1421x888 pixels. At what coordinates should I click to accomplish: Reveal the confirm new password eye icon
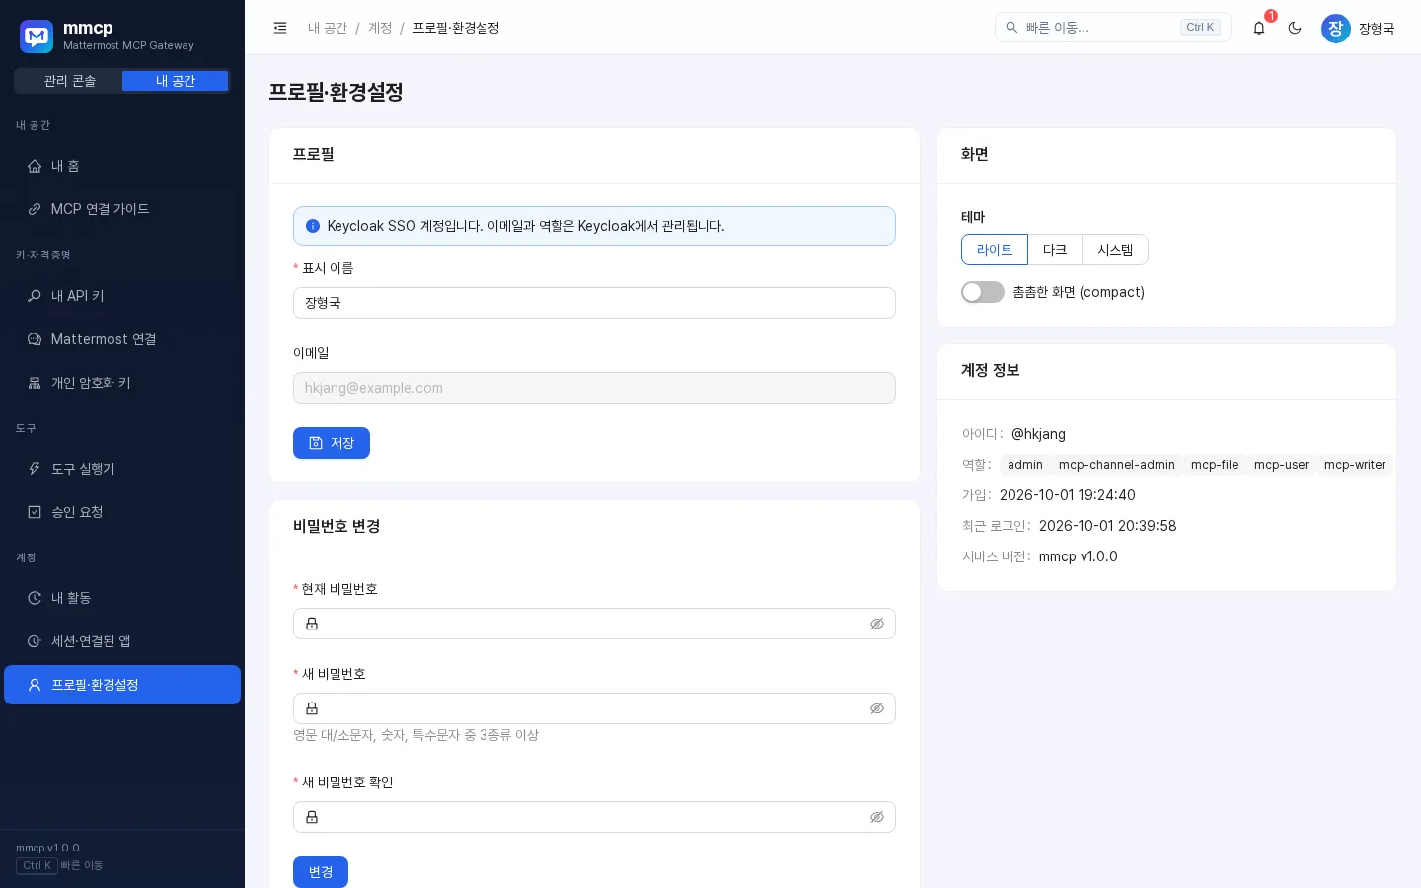click(x=877, y=817)
